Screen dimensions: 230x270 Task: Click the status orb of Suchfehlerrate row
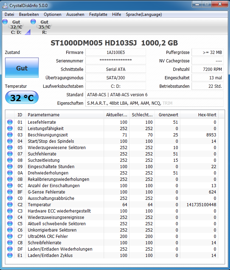(10, 154)
